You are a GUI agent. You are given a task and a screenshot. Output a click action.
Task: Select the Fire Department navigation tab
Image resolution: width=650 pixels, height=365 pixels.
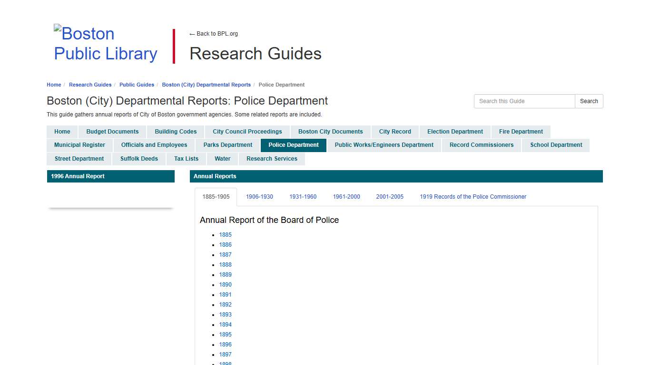(x=521, y=132)
